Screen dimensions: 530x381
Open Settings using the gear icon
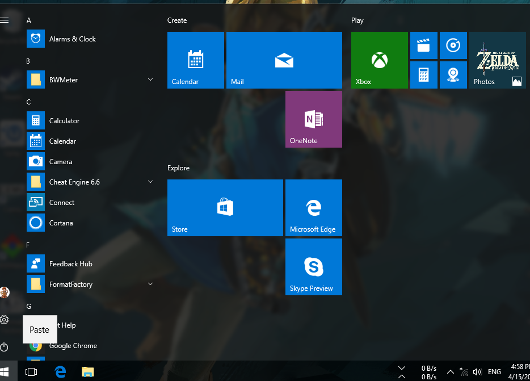pos(5,320)
